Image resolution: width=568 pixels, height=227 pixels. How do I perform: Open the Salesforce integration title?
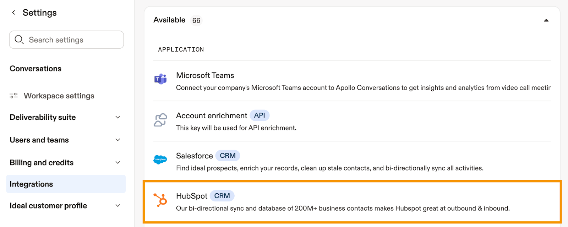[194, 156]
